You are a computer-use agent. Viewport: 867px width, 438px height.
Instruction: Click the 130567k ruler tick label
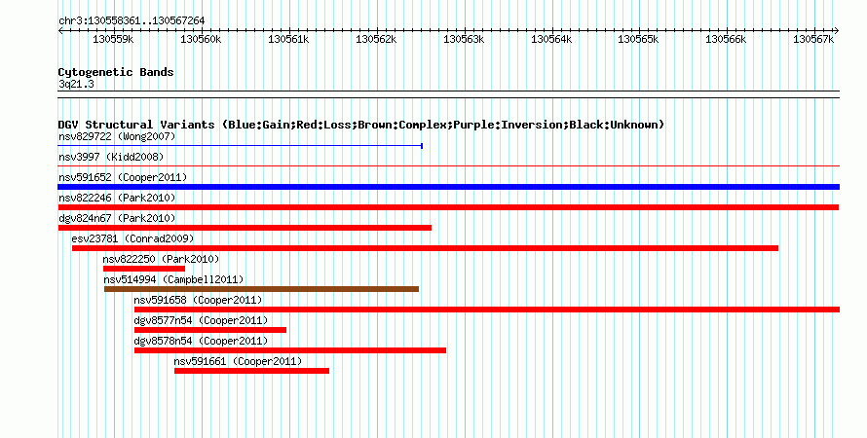[x=813, y=39]
